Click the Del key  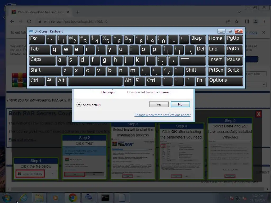201,50
